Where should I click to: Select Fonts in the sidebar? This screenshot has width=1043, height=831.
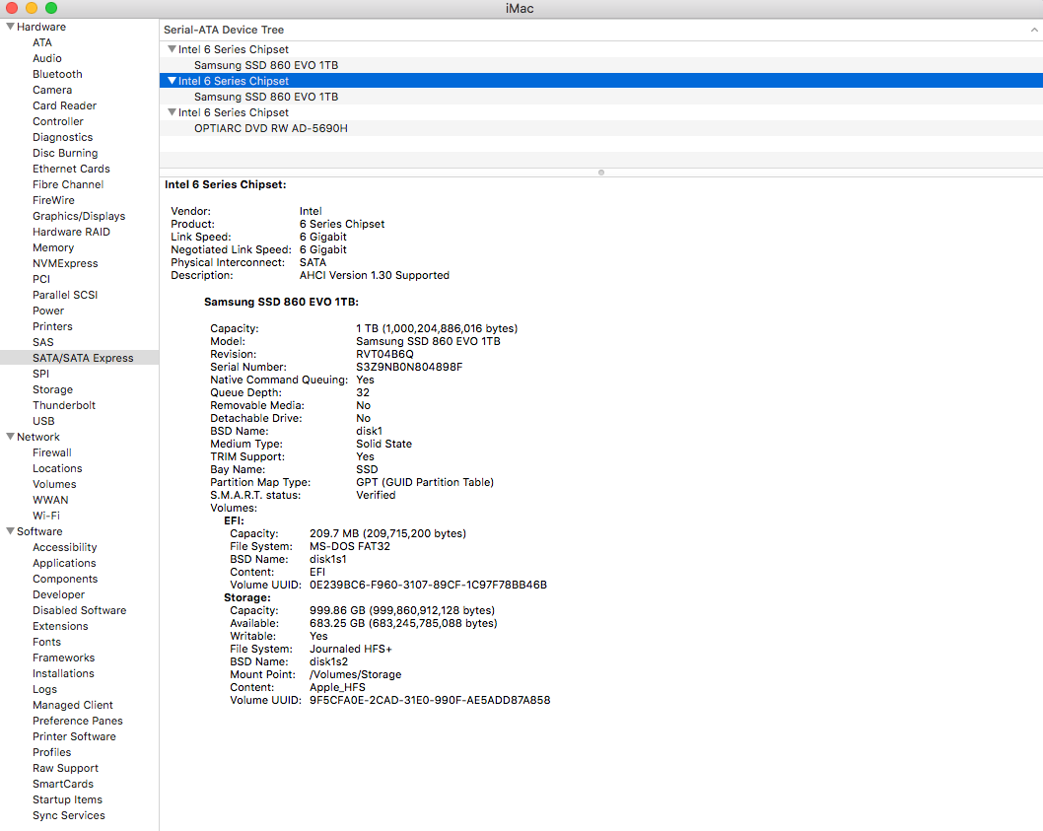(x=46, y=642)
